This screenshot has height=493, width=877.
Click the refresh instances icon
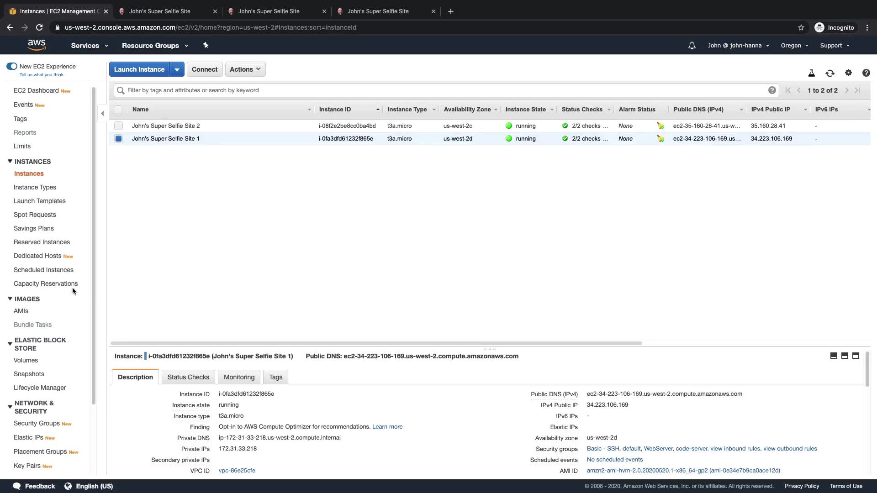tap(830, 73)
